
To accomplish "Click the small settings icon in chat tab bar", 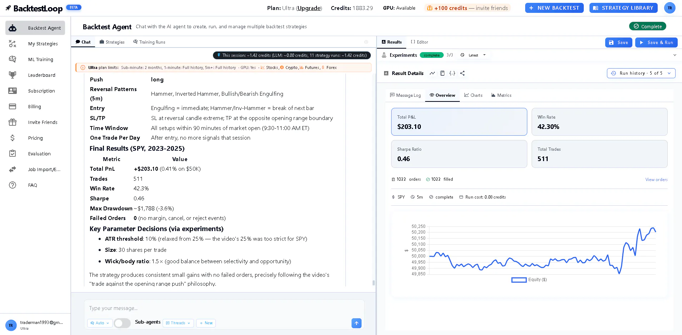I will 366,42.
